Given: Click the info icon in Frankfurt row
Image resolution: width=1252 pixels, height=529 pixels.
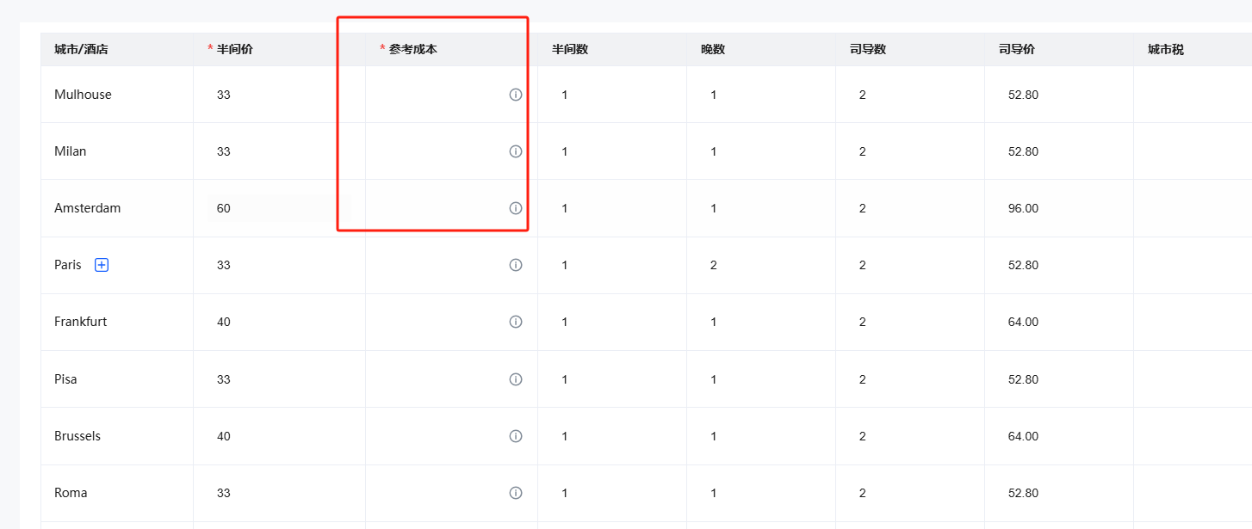Looking at the screenshot, I should point(516,322).
